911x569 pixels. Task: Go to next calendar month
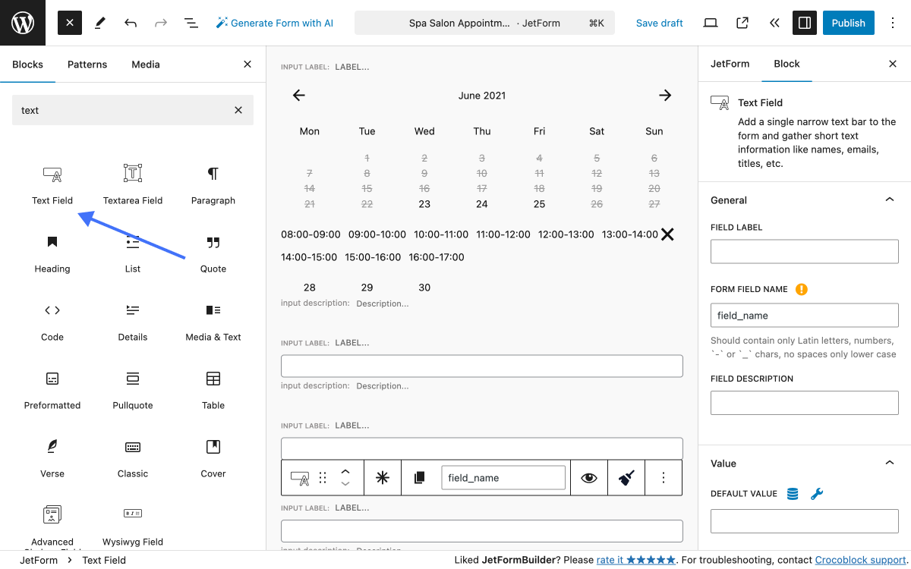[665, 96]
